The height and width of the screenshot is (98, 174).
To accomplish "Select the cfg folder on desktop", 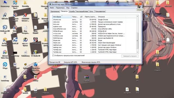I will click(25, 78).
